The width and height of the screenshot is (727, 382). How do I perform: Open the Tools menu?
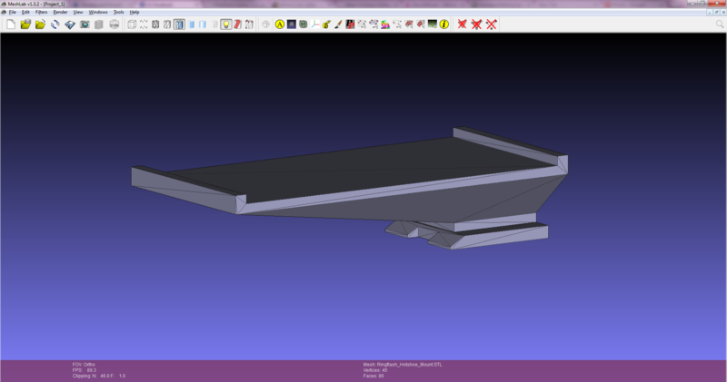(x=119, y=12)
